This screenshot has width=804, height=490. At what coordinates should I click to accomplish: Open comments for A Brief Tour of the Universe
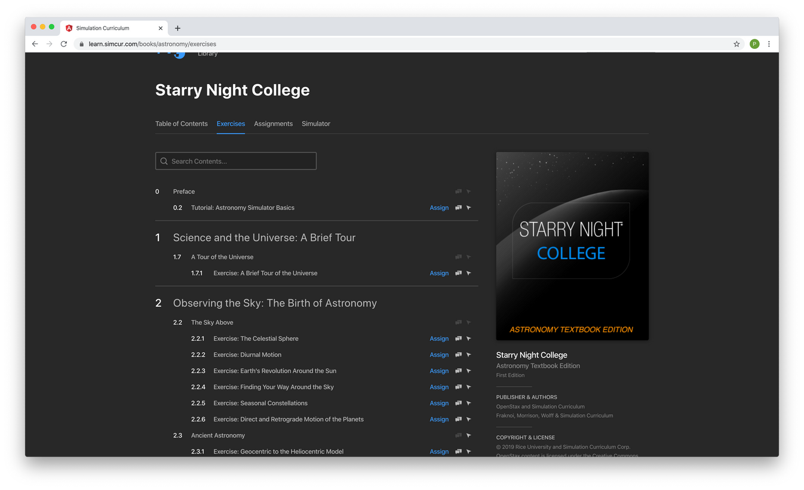coord(458,273)
